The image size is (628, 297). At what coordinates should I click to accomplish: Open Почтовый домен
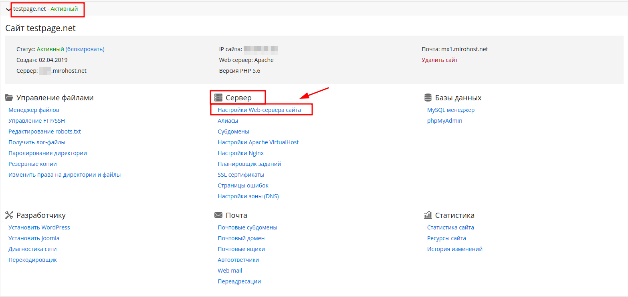click(x=241, y=238)
